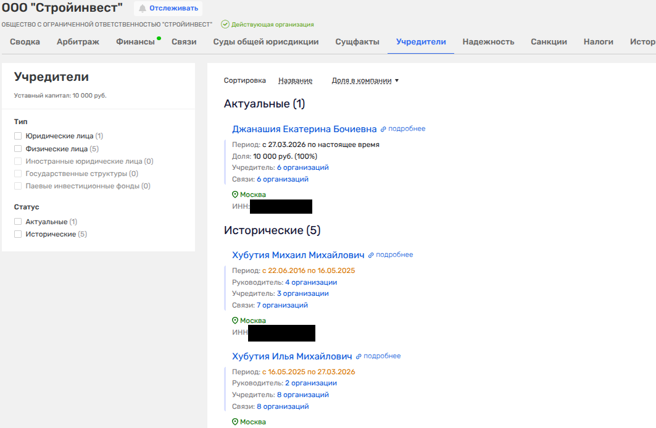This screenshot has height=428, width=656.
Task: Click the chain icon beside Хубутия Илья Михайлович
Action: 359,356
